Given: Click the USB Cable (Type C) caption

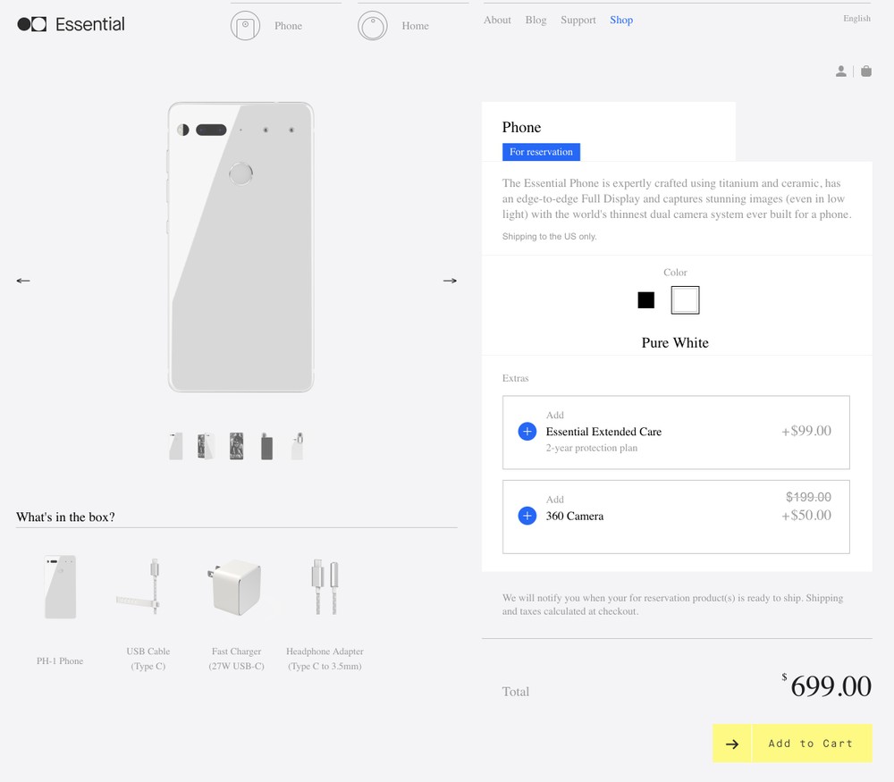Looking at the screenshot, I should 148,659.
